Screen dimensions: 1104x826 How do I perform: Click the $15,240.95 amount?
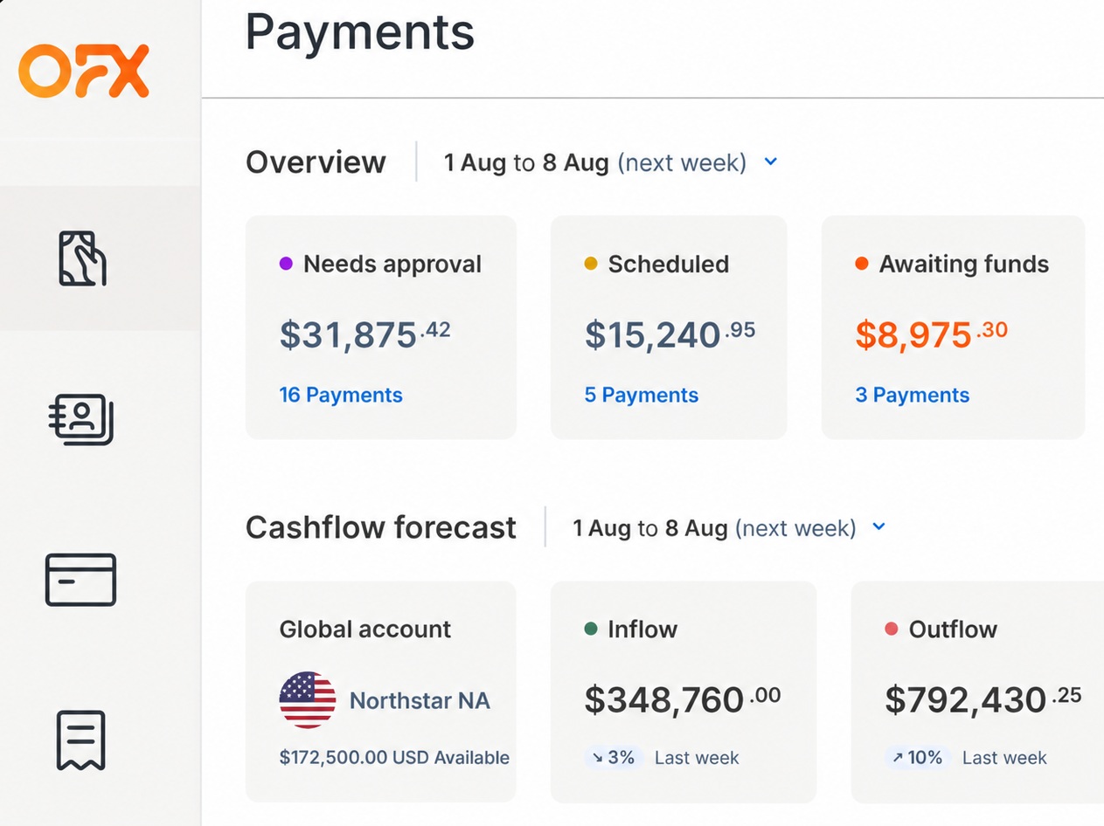pyautogui.click(x=670, y=334)
